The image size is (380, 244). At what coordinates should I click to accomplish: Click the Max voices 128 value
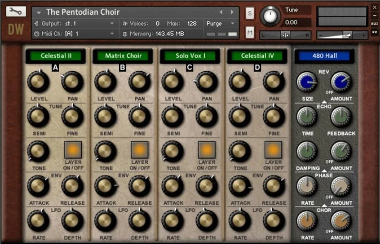coord(192,24)
